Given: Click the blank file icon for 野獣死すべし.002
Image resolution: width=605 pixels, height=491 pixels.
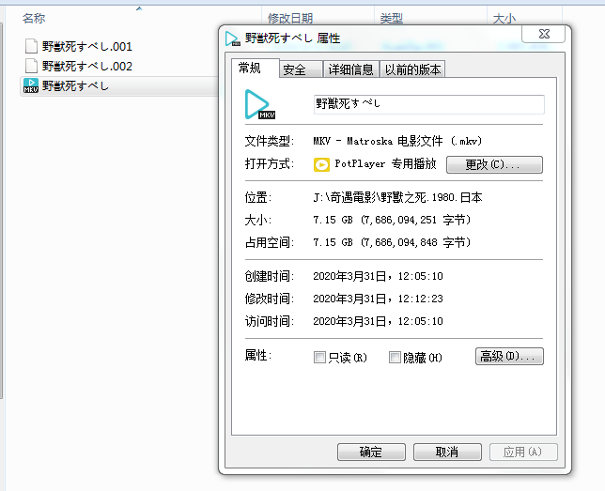Looking at the screenshot, I should click(x=31, y=66).
